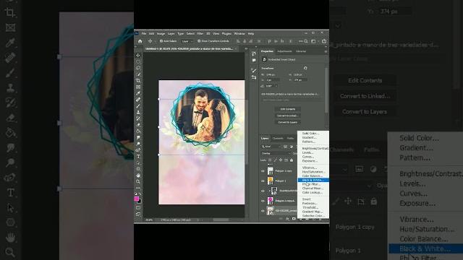Image resolution: width=463 pixels, height=260 pixels.
Task: Select the Spot Healing tool in center toolbar
Action: (138, 100)
